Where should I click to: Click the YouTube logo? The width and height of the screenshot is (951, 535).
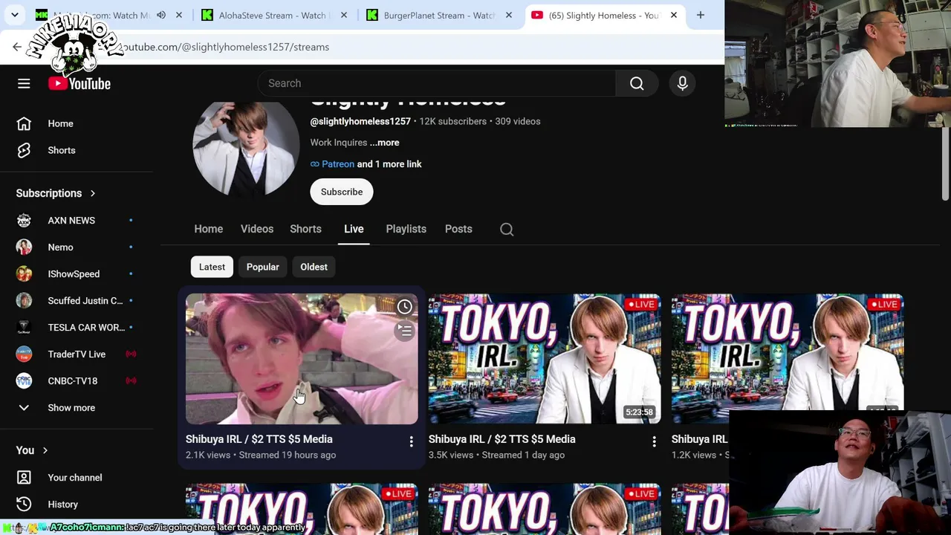click(x=79, y=83)
